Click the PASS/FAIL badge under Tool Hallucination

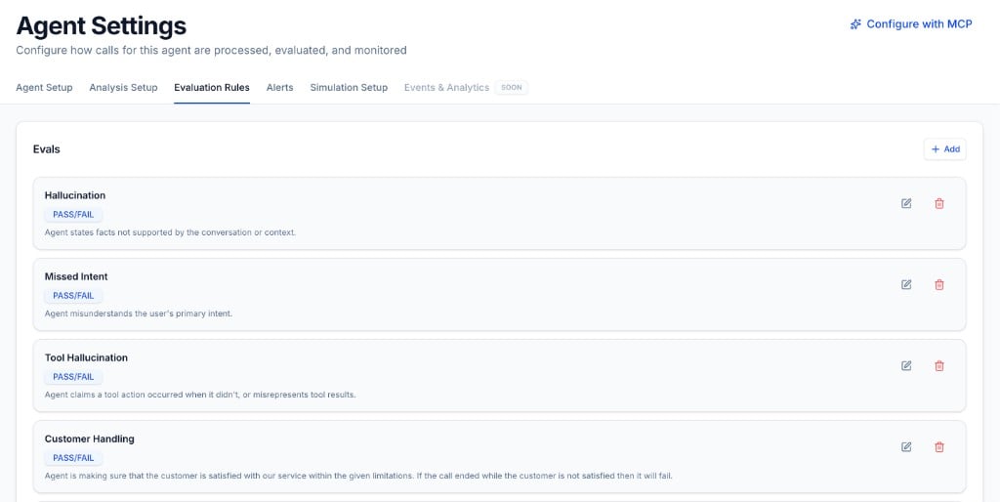tap(73, 376)
